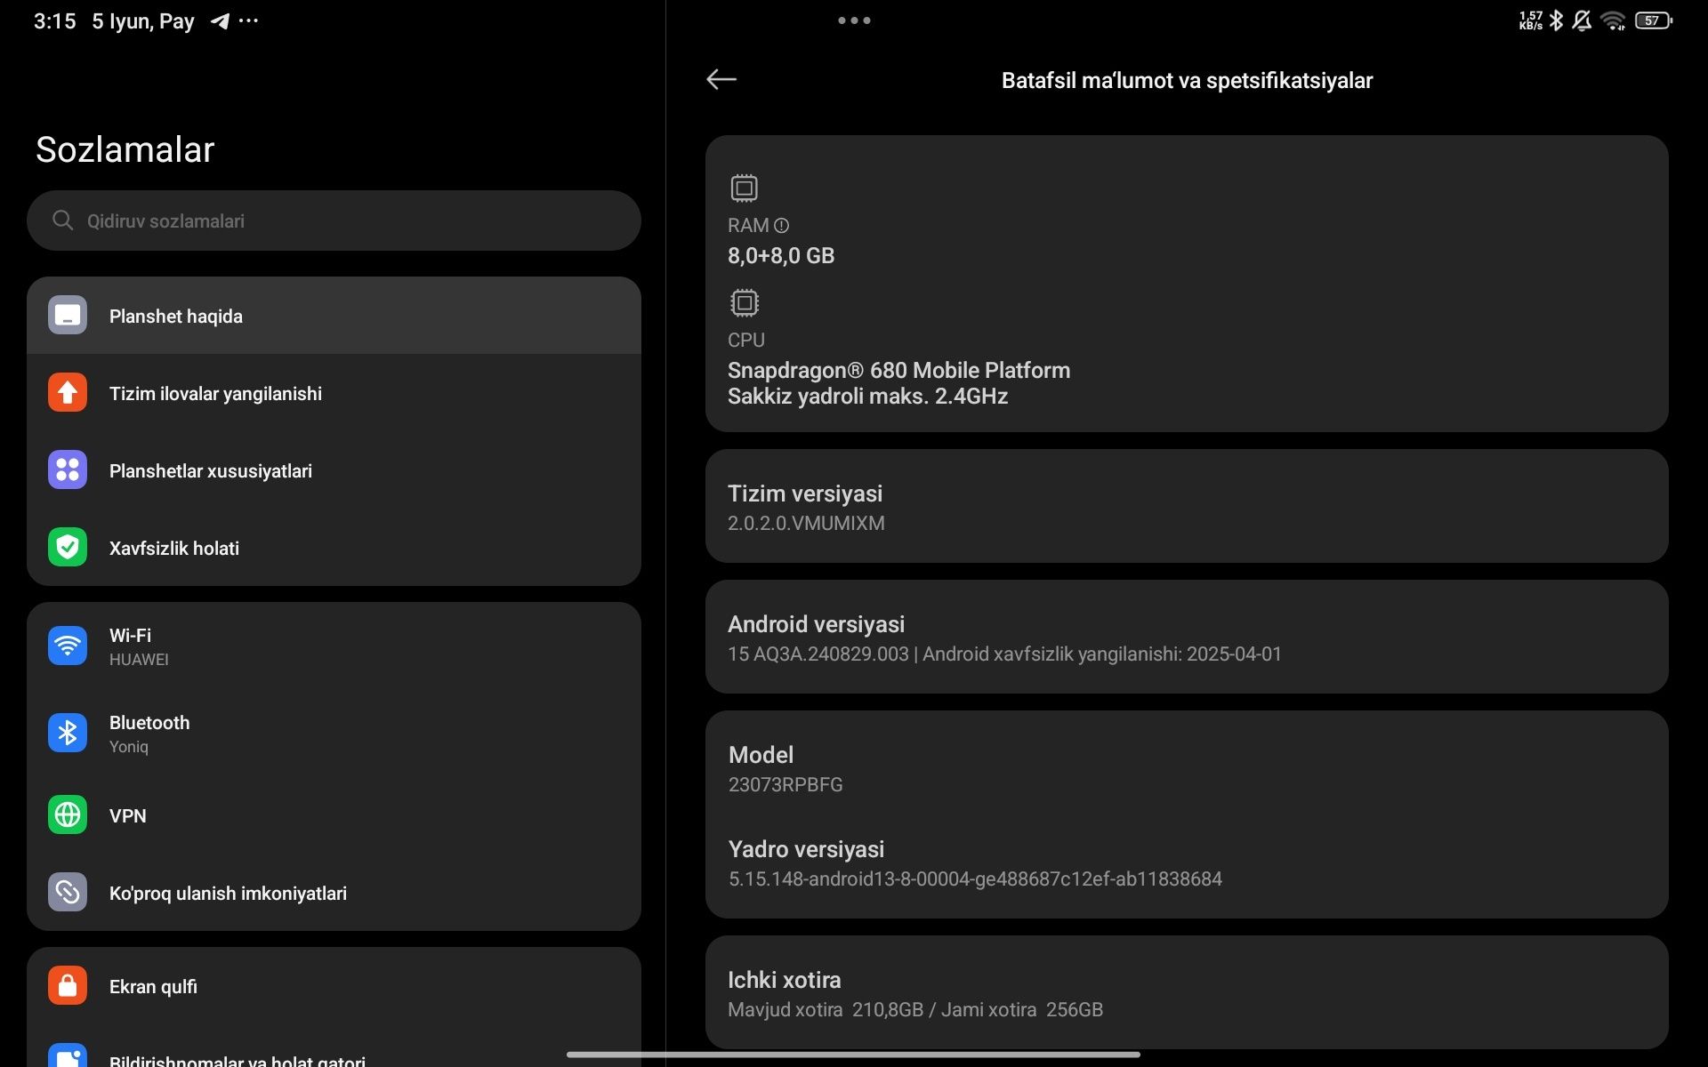Tap the orange update arrow icon
The width and height of the screenshot is (1708, 1067).
(x=68, y=393)
